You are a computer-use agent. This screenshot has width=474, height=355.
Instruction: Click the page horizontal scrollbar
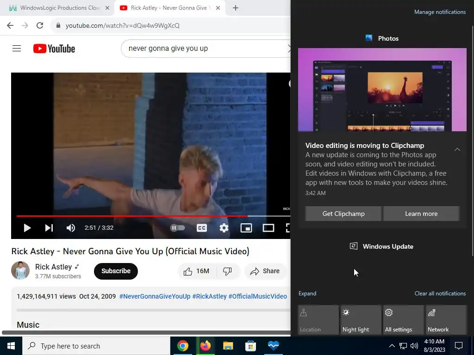point(146,333)
